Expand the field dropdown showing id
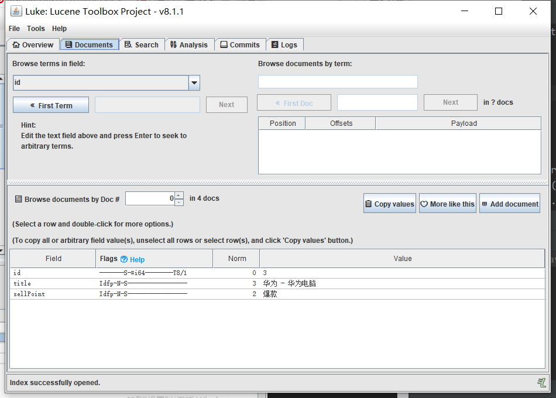The width and height of the screenshot is (556, 398). (194, 83)
